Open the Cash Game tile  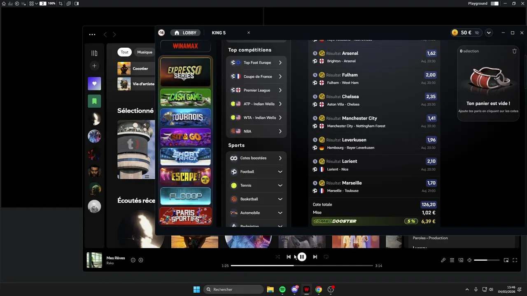185,97
